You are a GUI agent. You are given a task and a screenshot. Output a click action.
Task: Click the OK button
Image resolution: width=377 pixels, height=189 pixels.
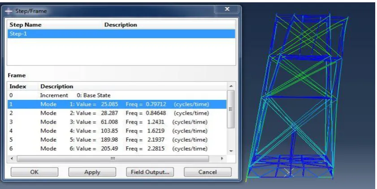(35, 172)
